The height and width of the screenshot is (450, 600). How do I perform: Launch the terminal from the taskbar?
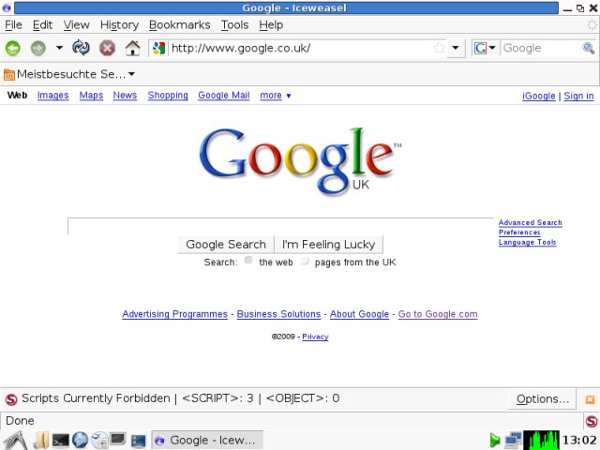point(60,441)
